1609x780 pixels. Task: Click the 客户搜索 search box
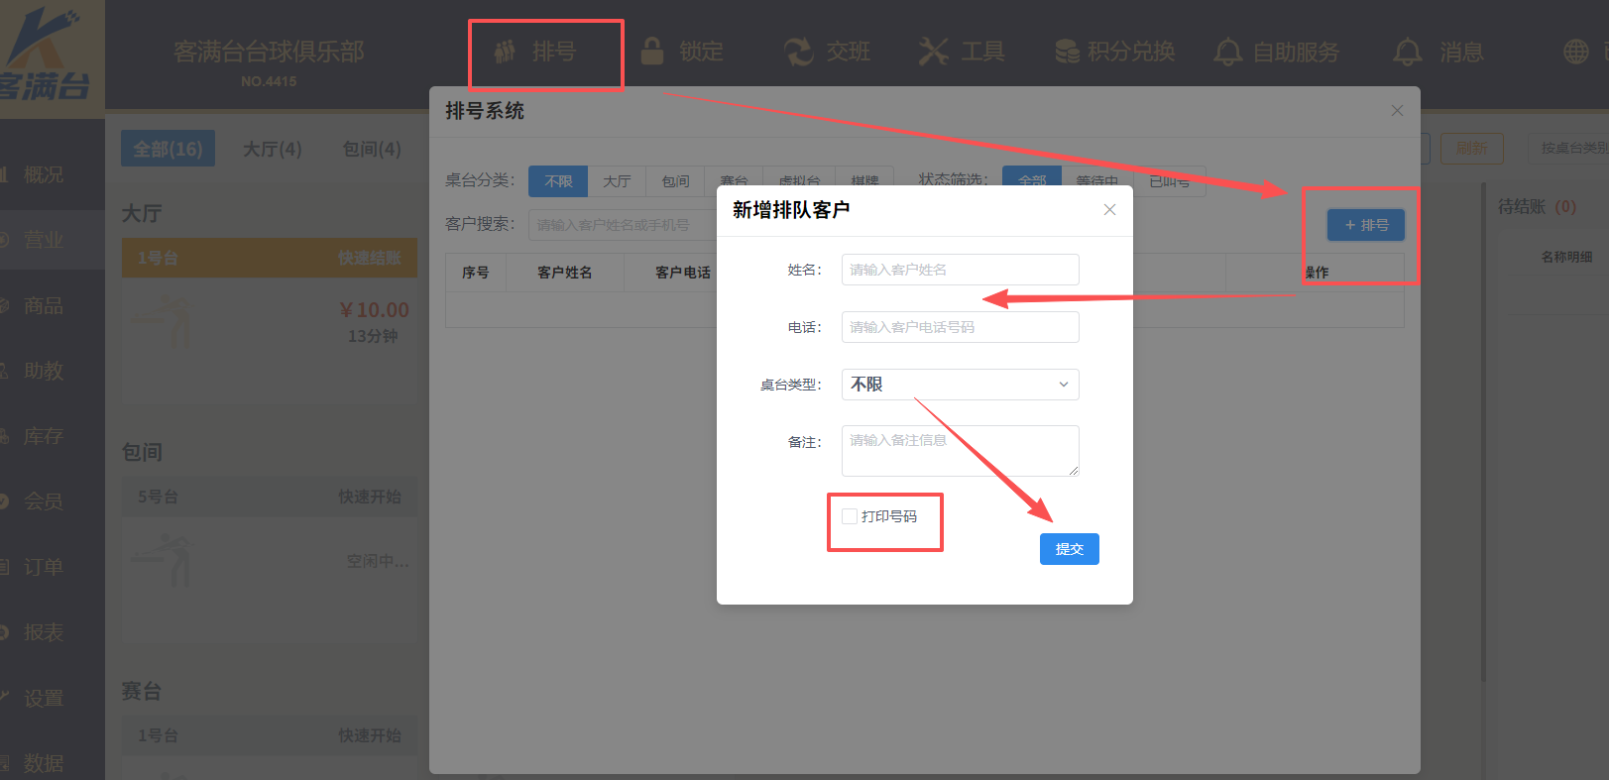tap(622, 225)
